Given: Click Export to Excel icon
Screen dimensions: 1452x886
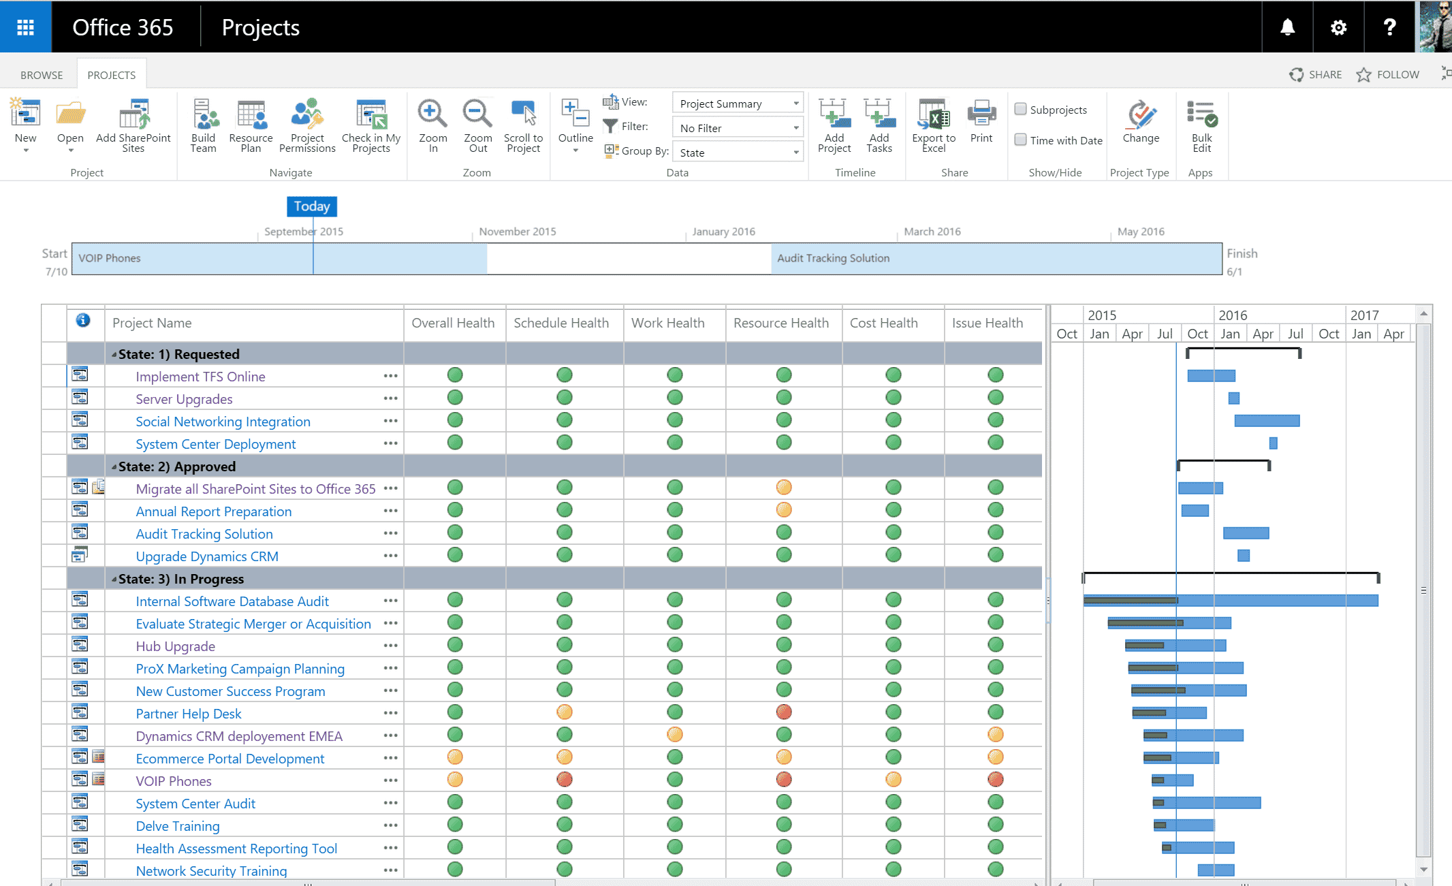Looking at the screenshot, I should click(933, 114).
